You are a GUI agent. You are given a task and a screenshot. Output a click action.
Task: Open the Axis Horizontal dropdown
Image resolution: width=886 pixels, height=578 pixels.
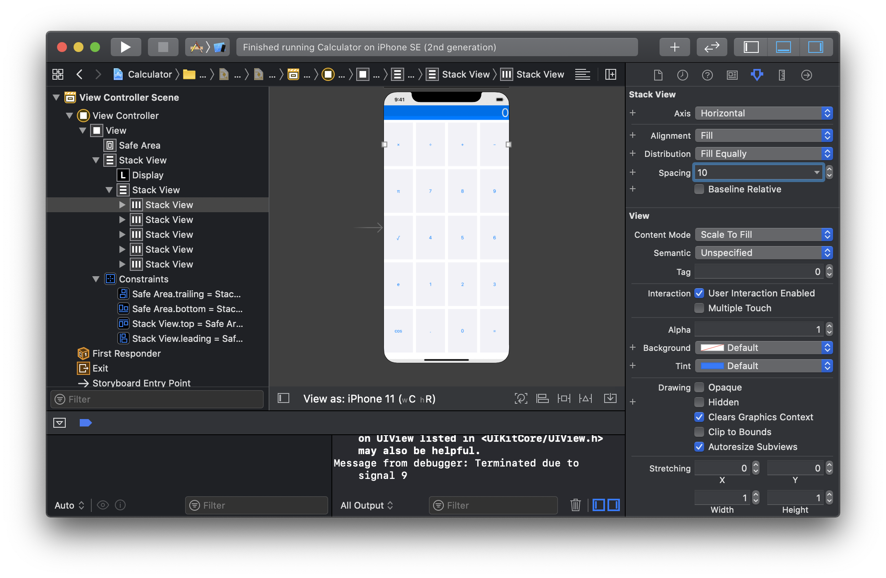(763, 113)
